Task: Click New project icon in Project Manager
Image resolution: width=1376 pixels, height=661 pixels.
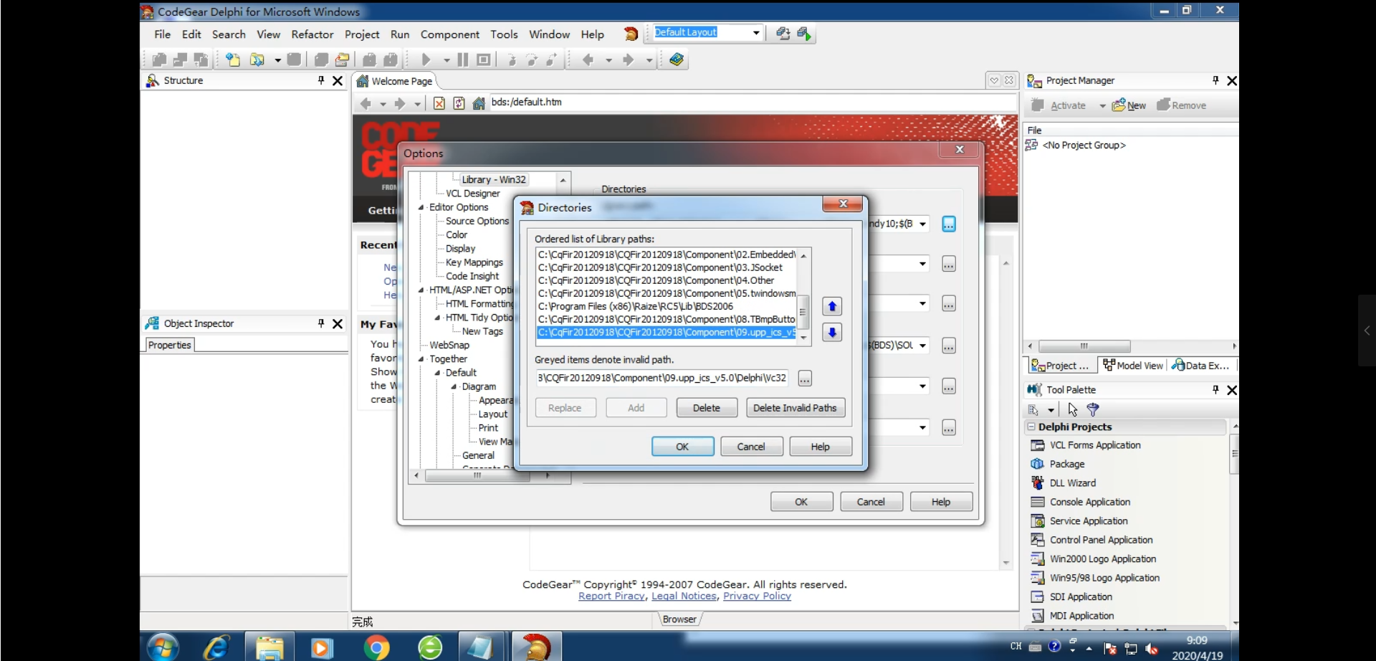Action: [x=1129, y=105]
